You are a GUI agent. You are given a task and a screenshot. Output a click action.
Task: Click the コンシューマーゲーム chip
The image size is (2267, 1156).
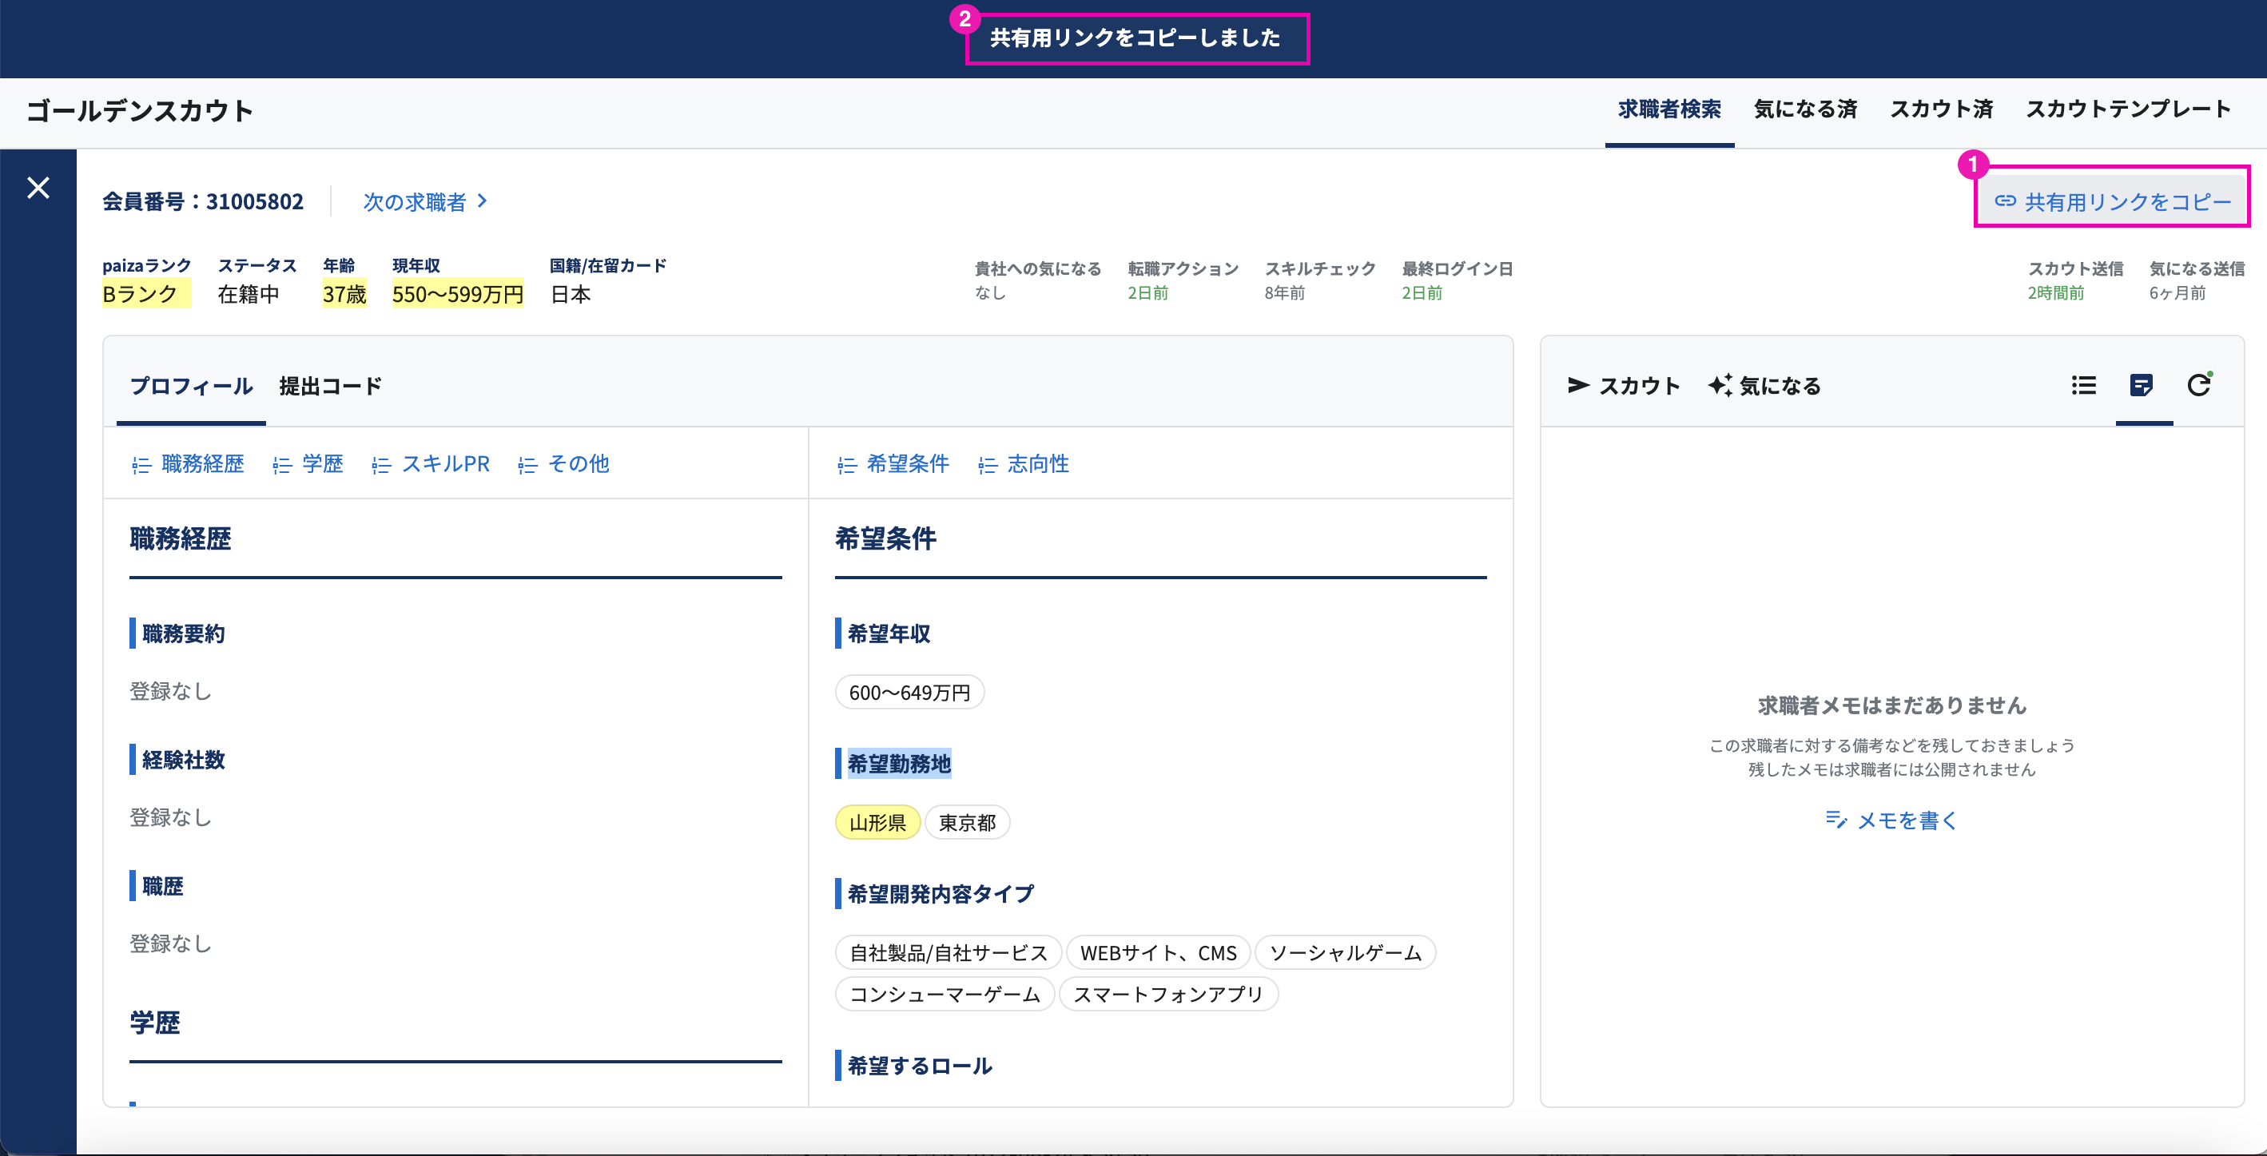click(x=945, y=994)
